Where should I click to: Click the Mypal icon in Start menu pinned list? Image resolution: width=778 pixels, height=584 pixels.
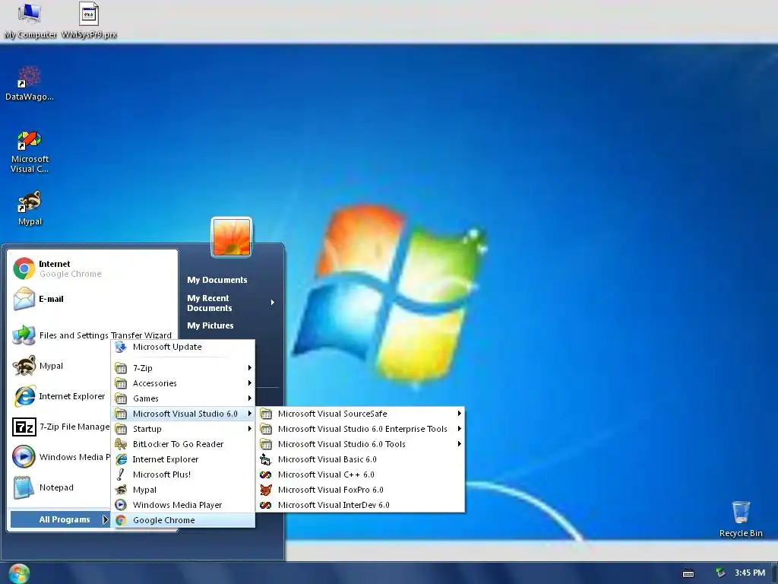pyautogui.click(x=24, y=366)
